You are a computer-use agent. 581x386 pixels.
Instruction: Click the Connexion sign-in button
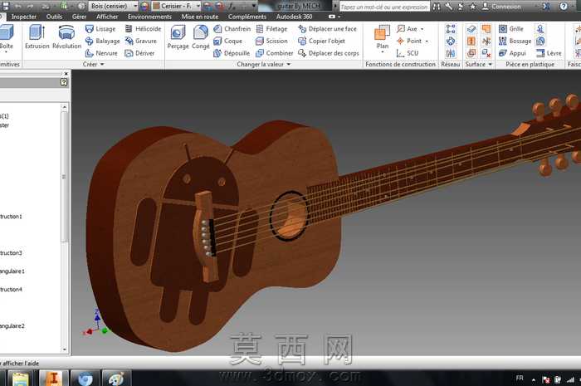click(x=501, y=7)
